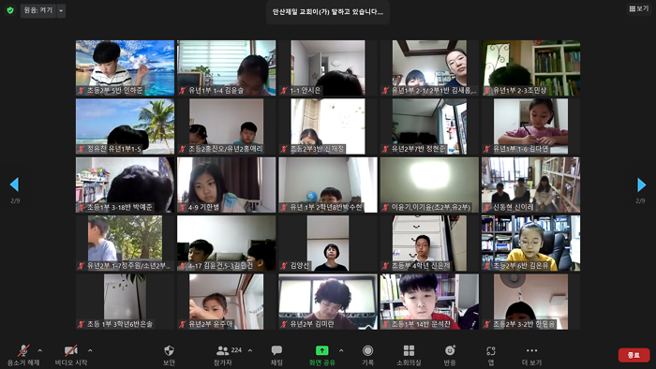
Task: Open dropdown arrow next to 원음: 켜기
Action: (x=61, y=11)
